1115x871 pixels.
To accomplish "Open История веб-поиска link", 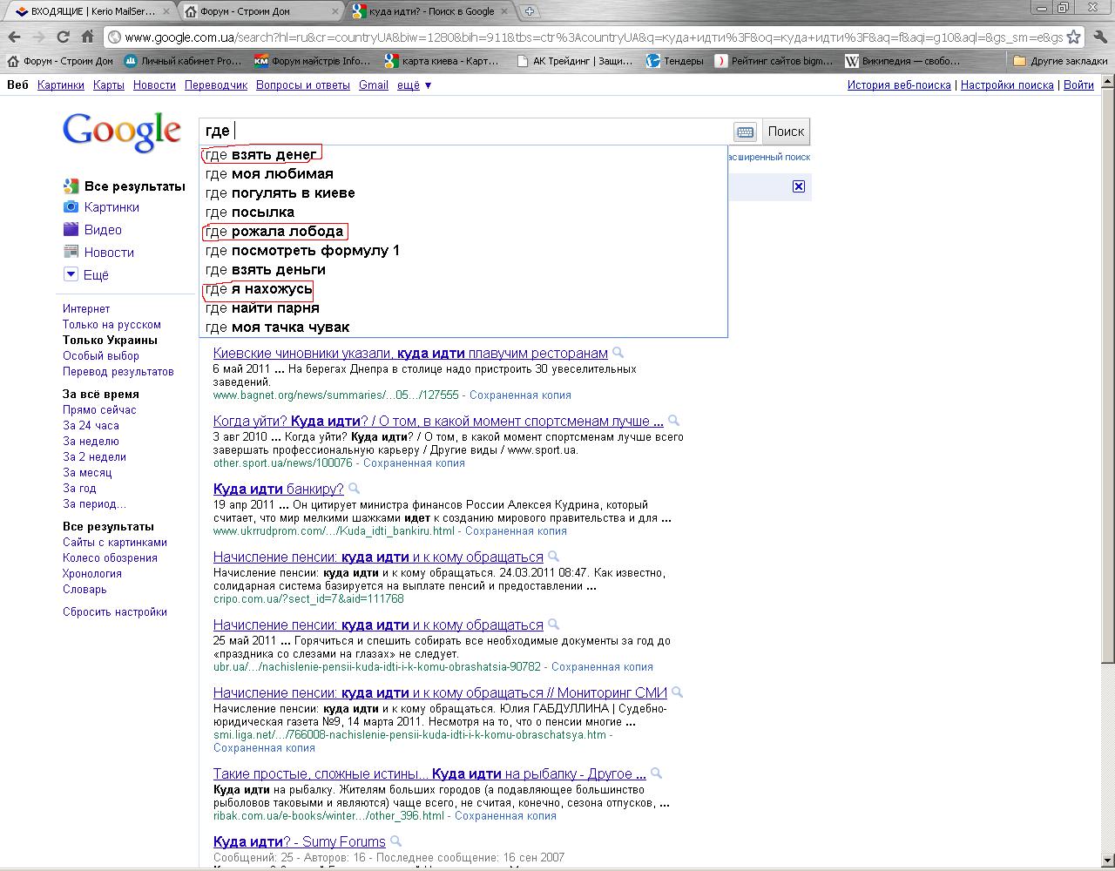I will 899,85.
